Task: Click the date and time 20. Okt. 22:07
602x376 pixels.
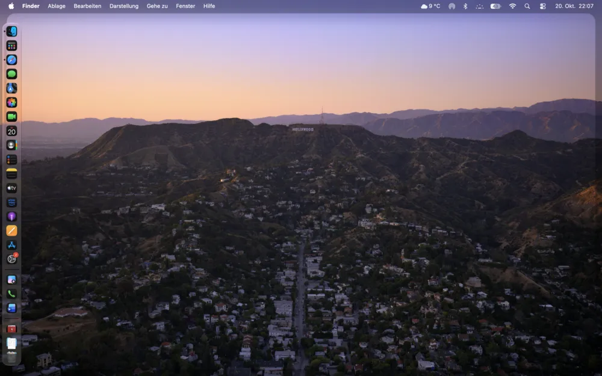Action: click(574, 6)
